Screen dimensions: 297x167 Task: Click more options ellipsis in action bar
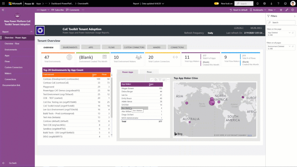83,10
